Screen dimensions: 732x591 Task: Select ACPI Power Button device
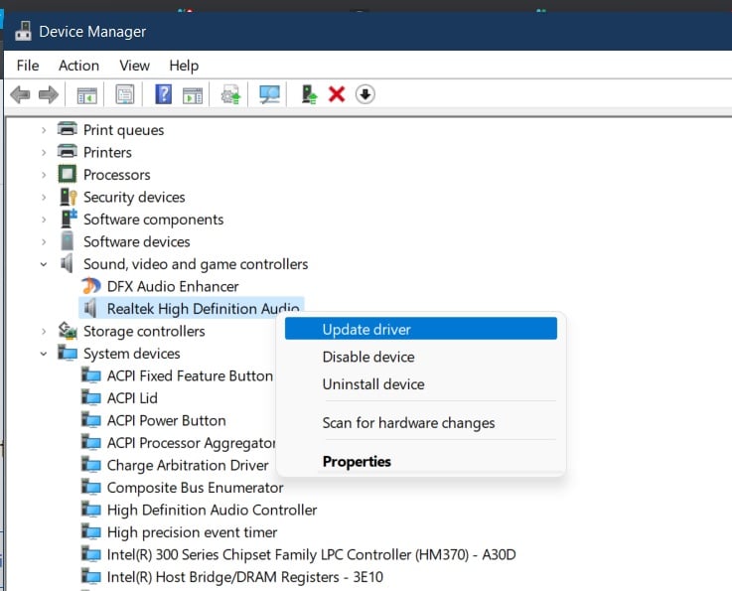click(x=166, y=420)
